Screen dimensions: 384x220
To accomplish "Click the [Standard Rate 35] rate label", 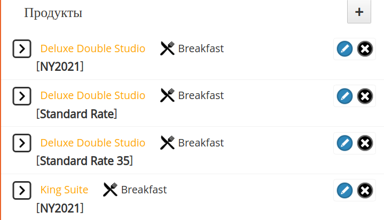I will pyautogui.click(x=84, y=161).
